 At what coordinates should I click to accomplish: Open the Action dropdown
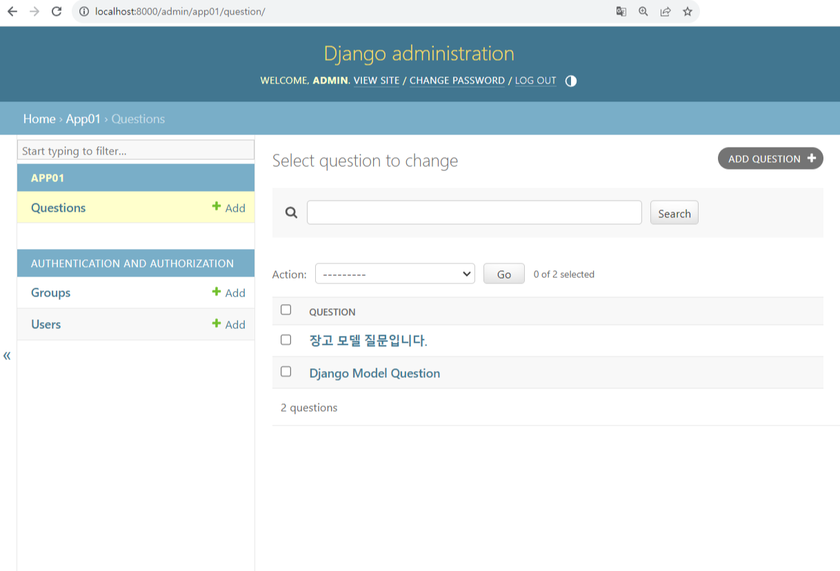395,274
